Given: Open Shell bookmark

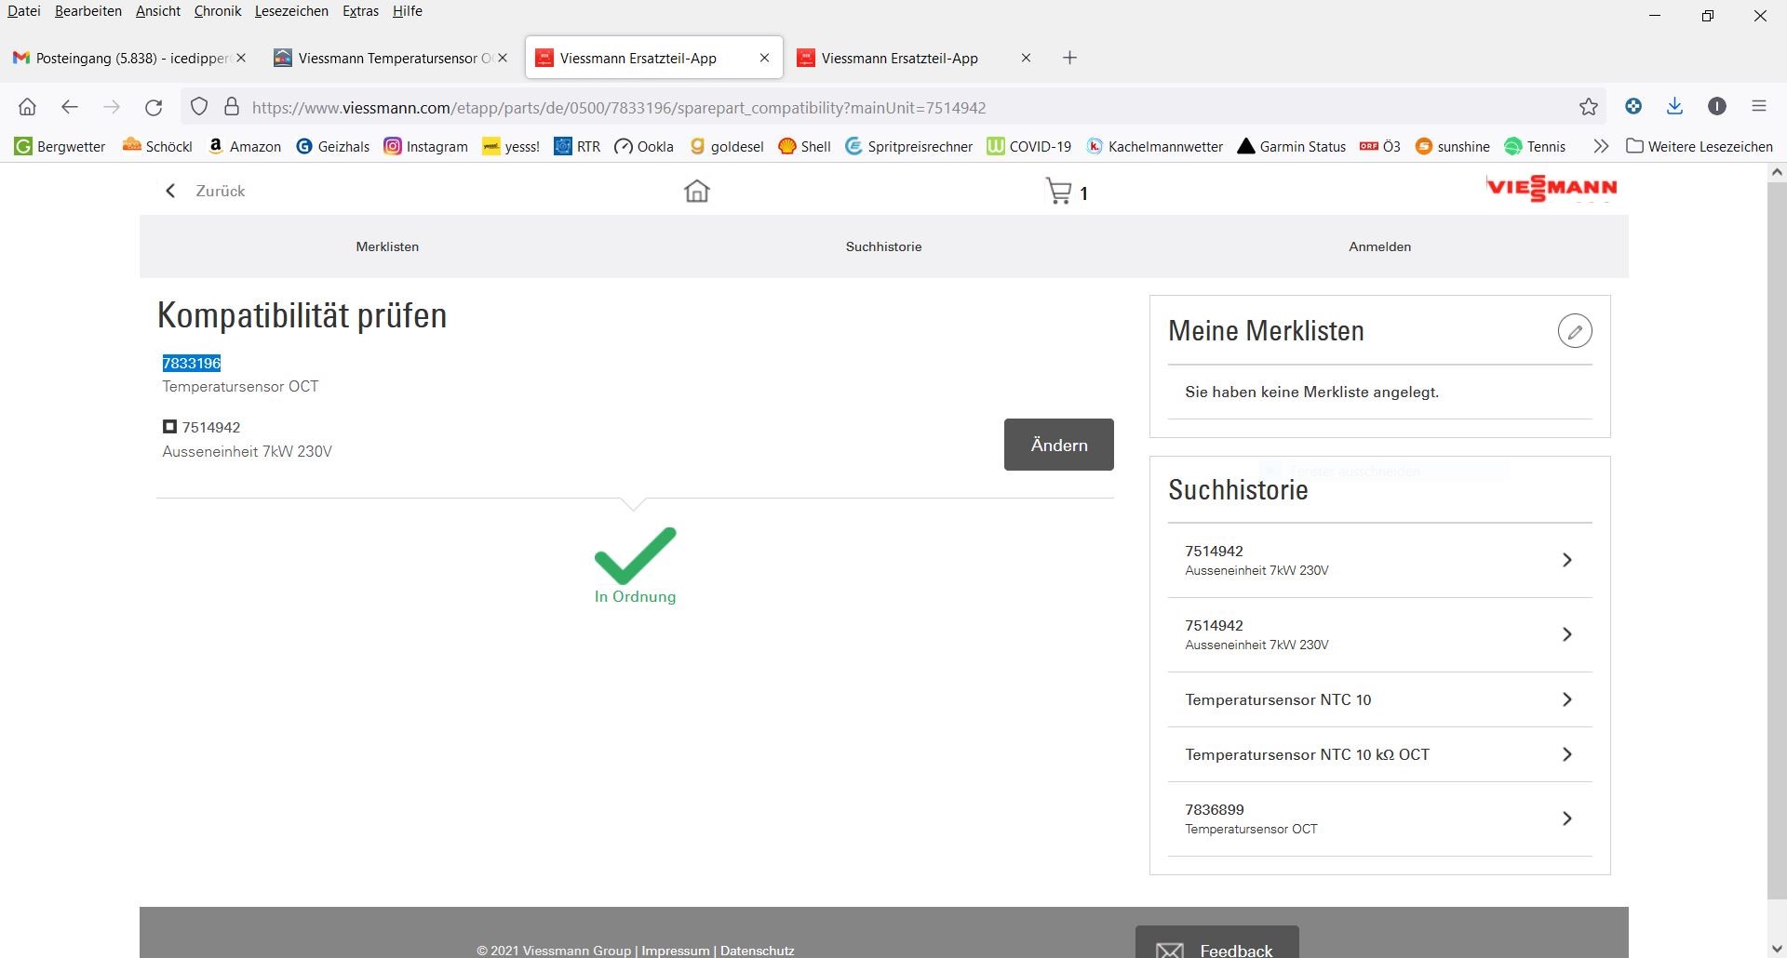Looking at the screenshot, I should (805, 146).
